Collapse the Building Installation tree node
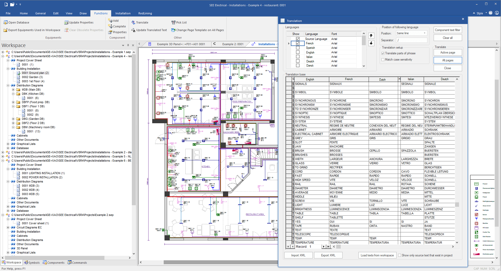 (8, 69)
